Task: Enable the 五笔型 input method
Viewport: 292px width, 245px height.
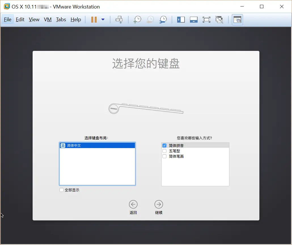Action: tap(164, 151)
